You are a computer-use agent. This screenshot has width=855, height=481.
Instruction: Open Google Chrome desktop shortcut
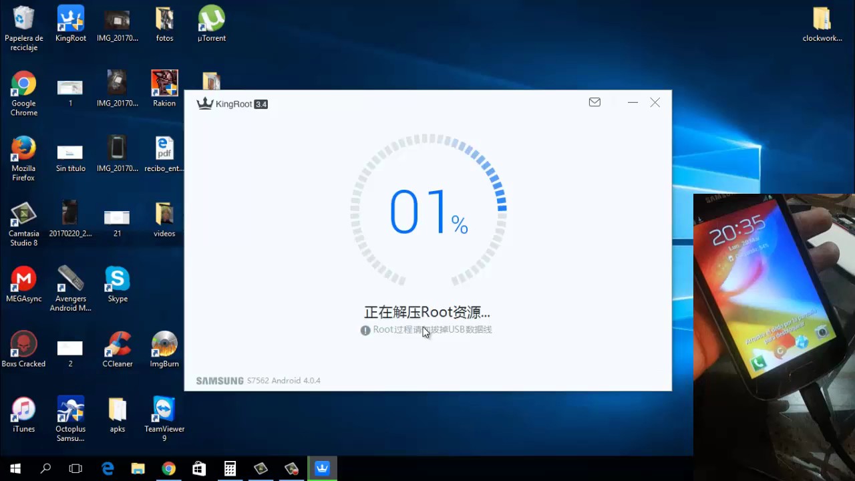click(x=23, y=94)
